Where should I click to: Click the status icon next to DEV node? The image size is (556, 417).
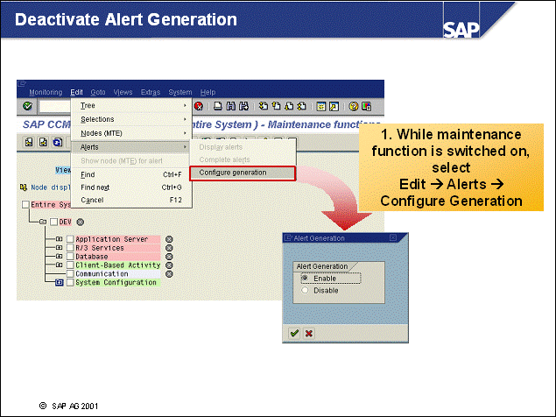[80, 222]
